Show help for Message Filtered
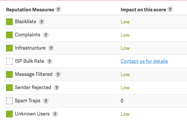Image resolution: width=187 pixels, height=126 pixels. pyautogui.click(x=58, y=75)
